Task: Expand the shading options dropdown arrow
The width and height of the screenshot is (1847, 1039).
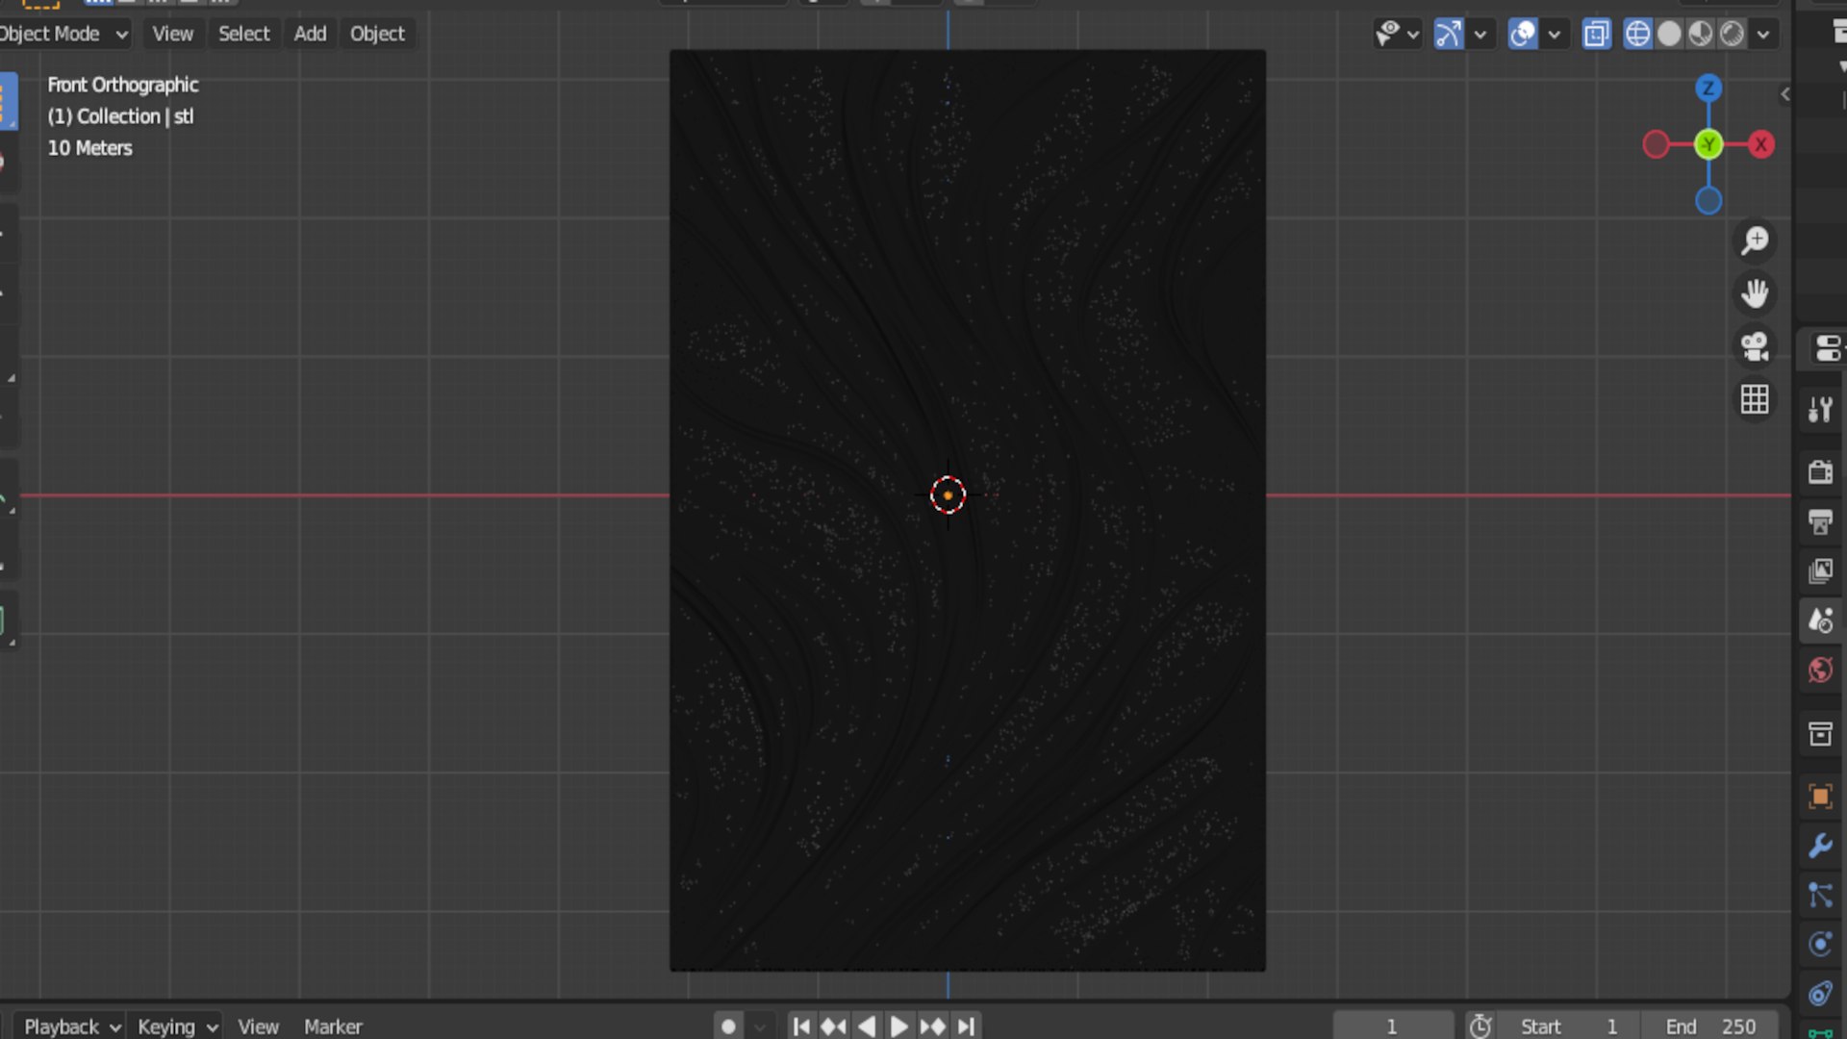Action: (x=1763, y=35)
